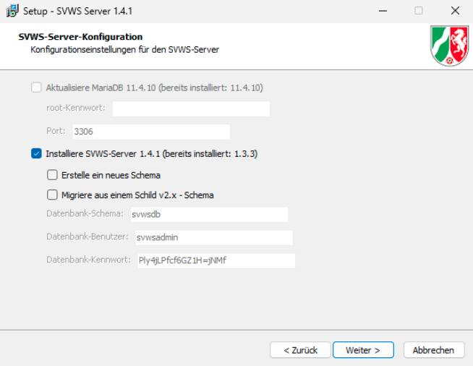This screenshot has width=473, height=366.
Task: Click the Datenbank-Schema field with svwsdb
Action: 209,214
